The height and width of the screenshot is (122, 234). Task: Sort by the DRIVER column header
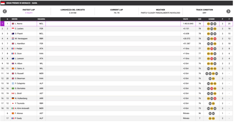tap(15, 19)
